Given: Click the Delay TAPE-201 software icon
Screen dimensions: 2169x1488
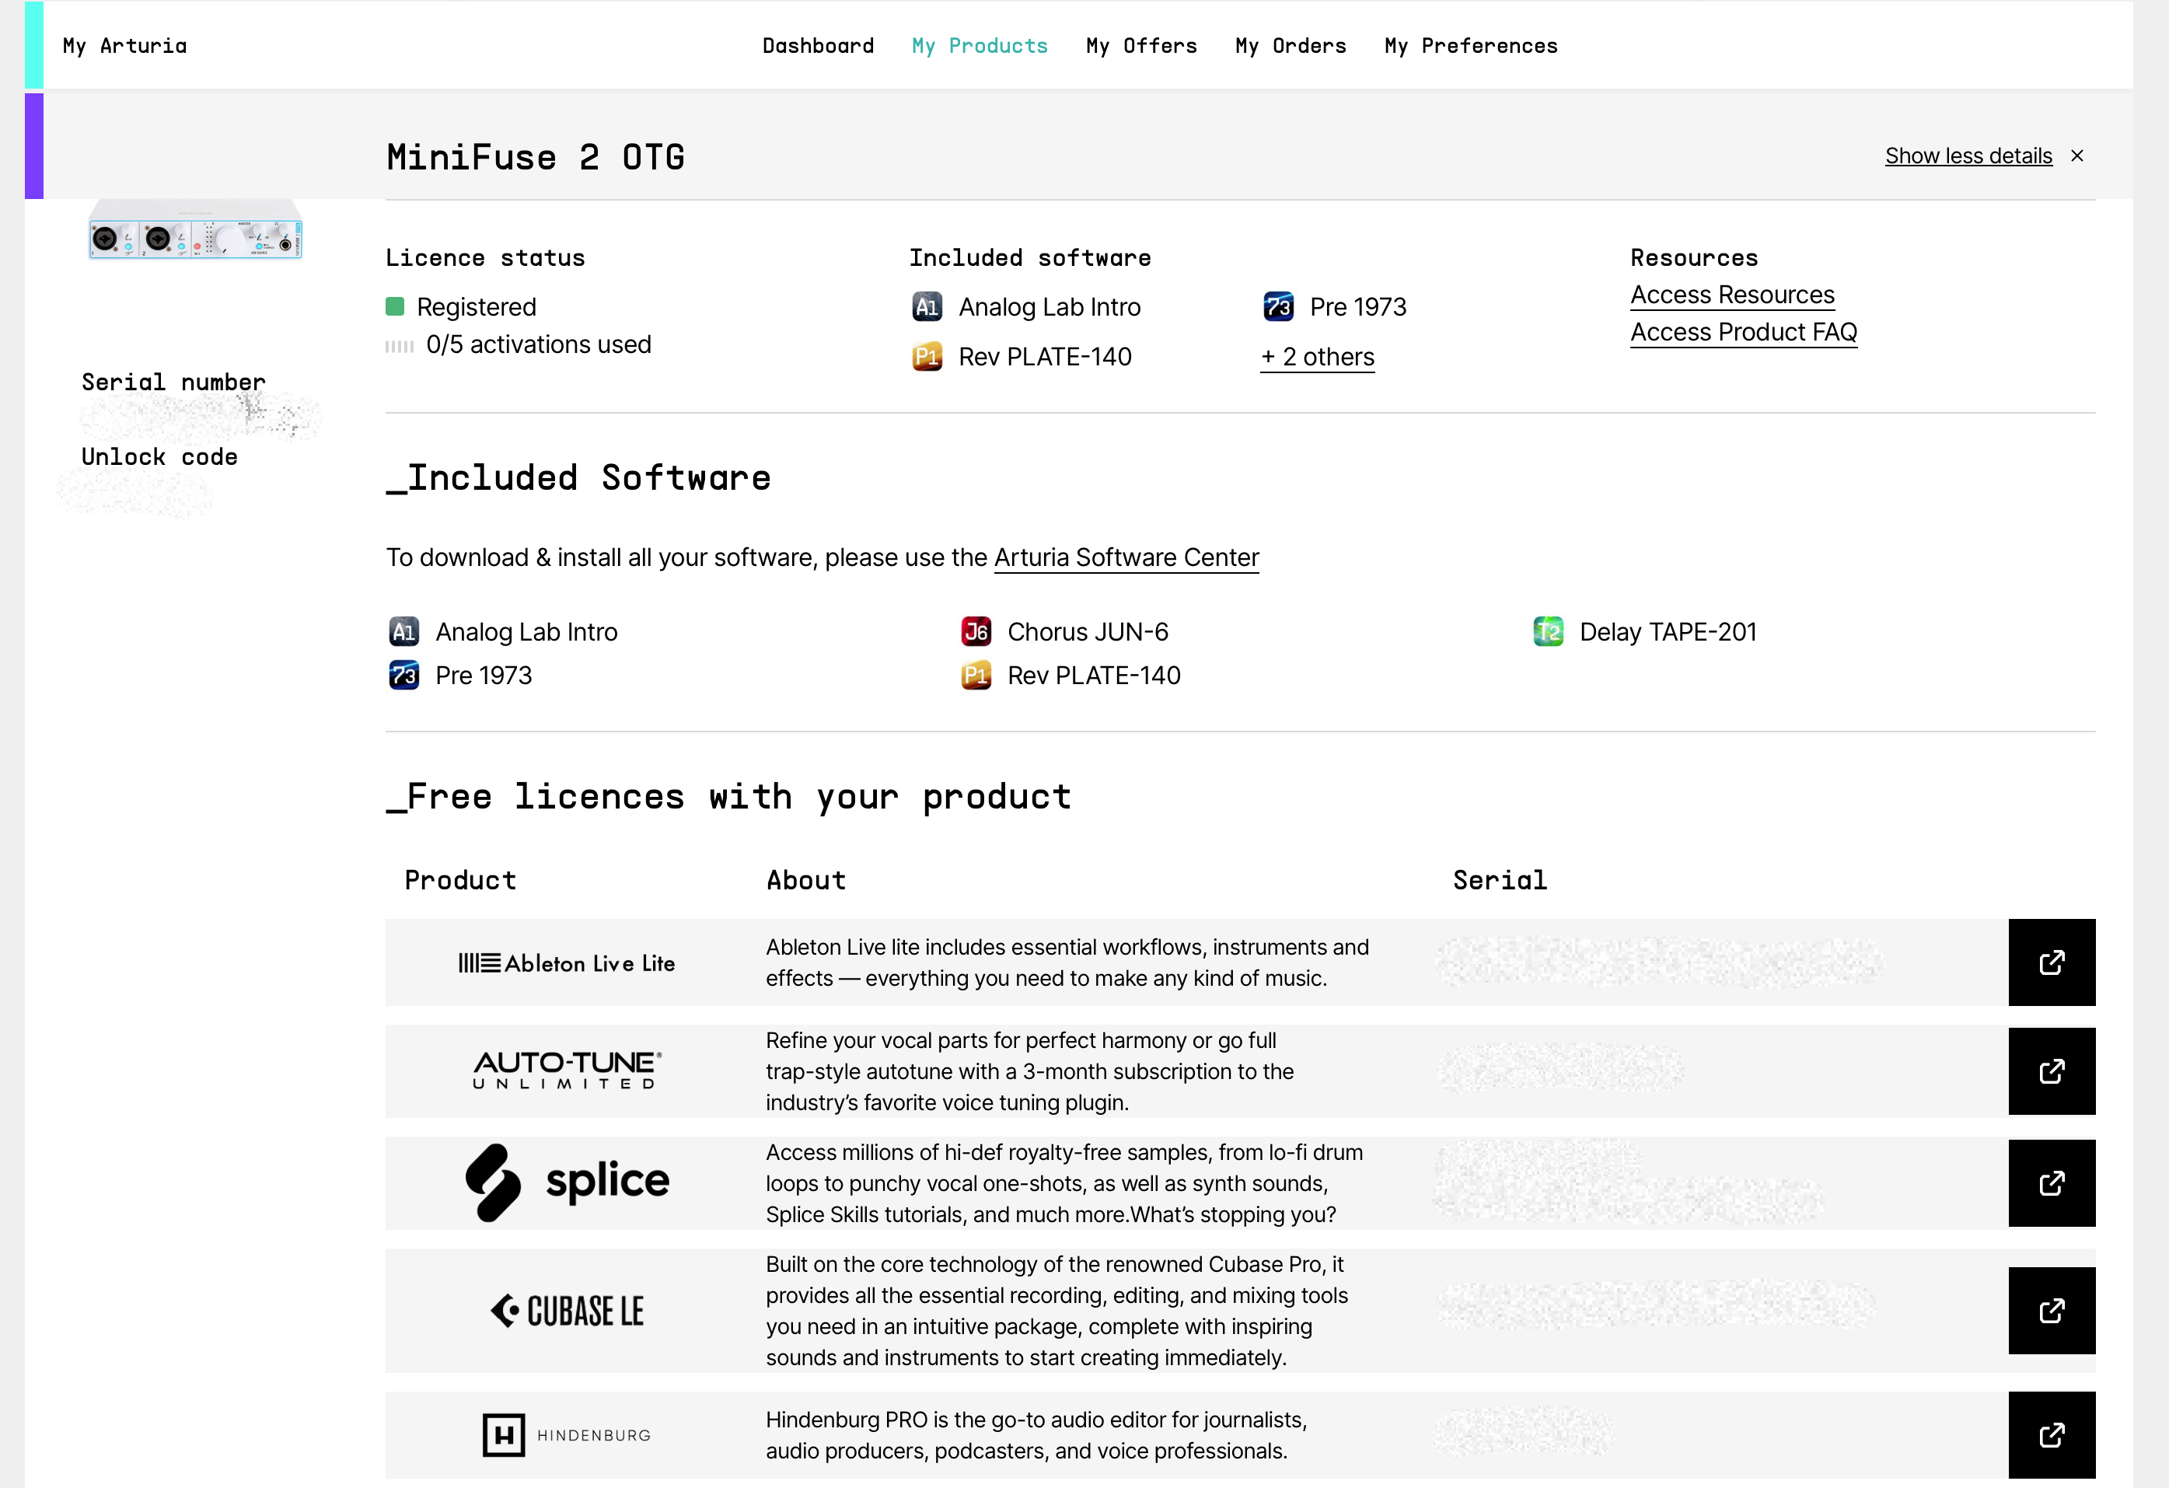Looking at the screenshot, I should pos(1547,632).
